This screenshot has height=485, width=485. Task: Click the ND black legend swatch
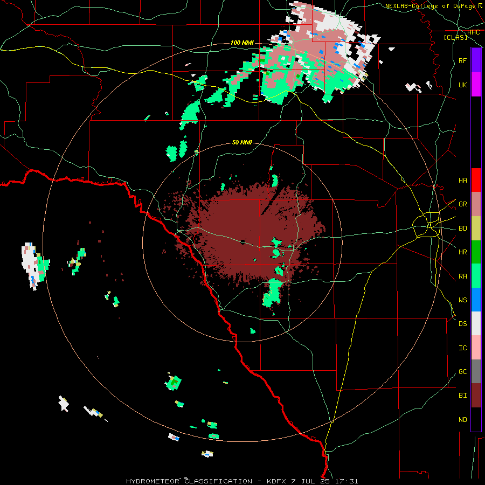tap(476, 419)
